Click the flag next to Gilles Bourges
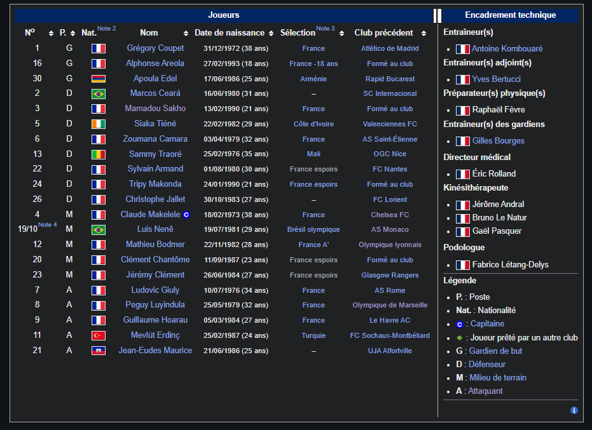592x430 pixels. [x=462, y=142]
